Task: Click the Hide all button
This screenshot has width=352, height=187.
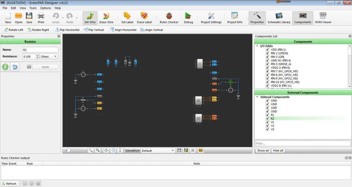Action: pos(278,151)
